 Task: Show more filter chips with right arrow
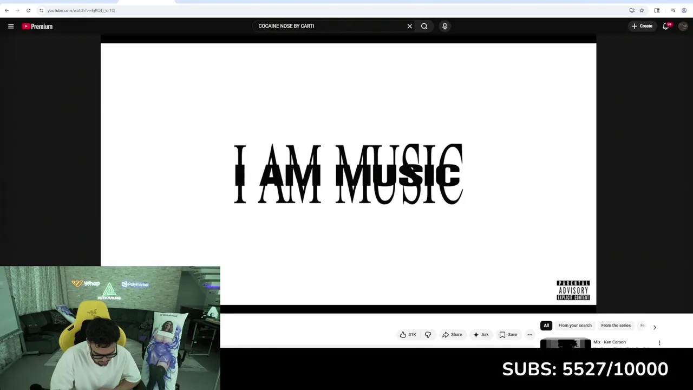click(x=655, y=327)
